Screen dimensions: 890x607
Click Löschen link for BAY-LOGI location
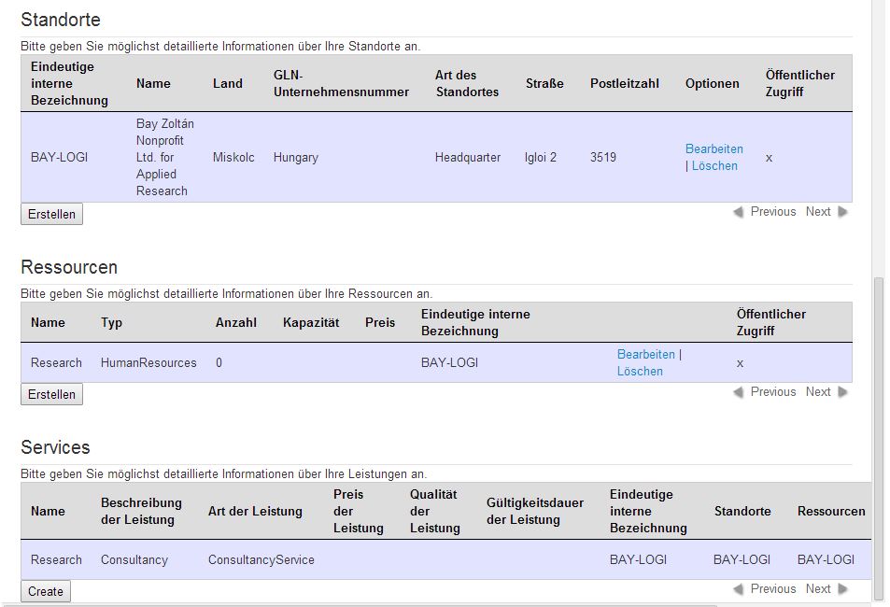tap(714, 166)
